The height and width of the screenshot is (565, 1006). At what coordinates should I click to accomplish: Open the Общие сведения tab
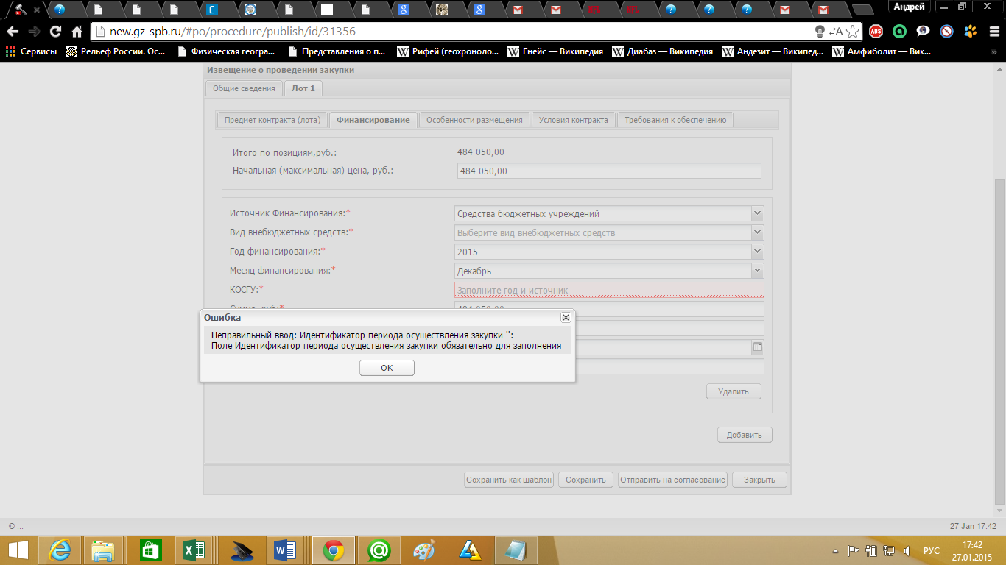click(x=244, y=88)
